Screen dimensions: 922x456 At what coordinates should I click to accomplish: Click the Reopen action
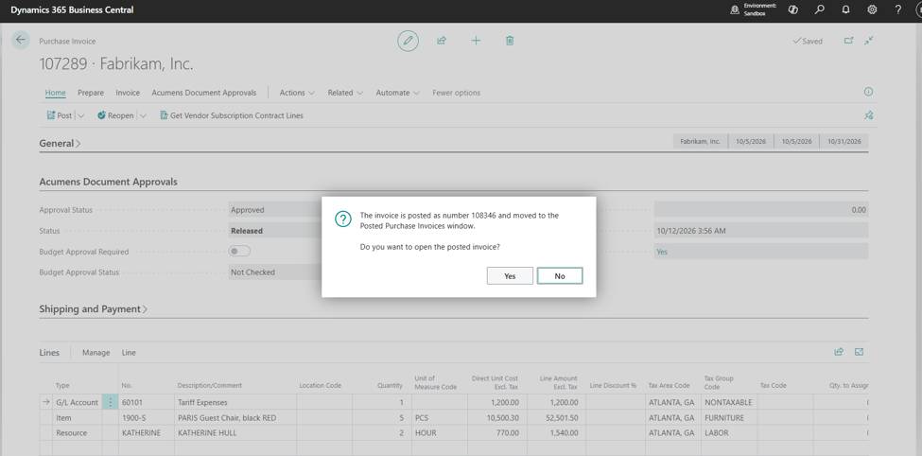tap(115, 116)
